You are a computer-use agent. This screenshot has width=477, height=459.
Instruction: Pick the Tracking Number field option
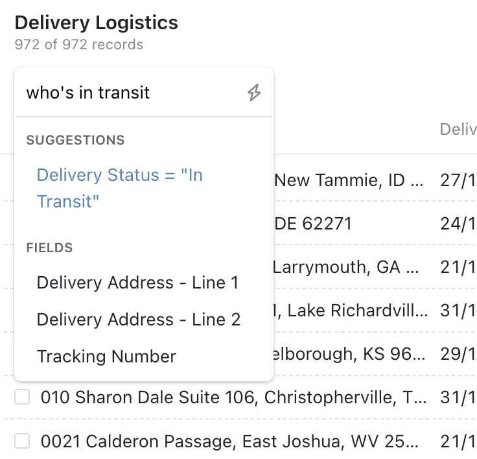106,357
